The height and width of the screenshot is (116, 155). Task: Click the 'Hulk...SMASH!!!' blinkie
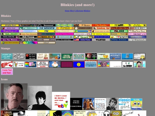click(10, 34)
